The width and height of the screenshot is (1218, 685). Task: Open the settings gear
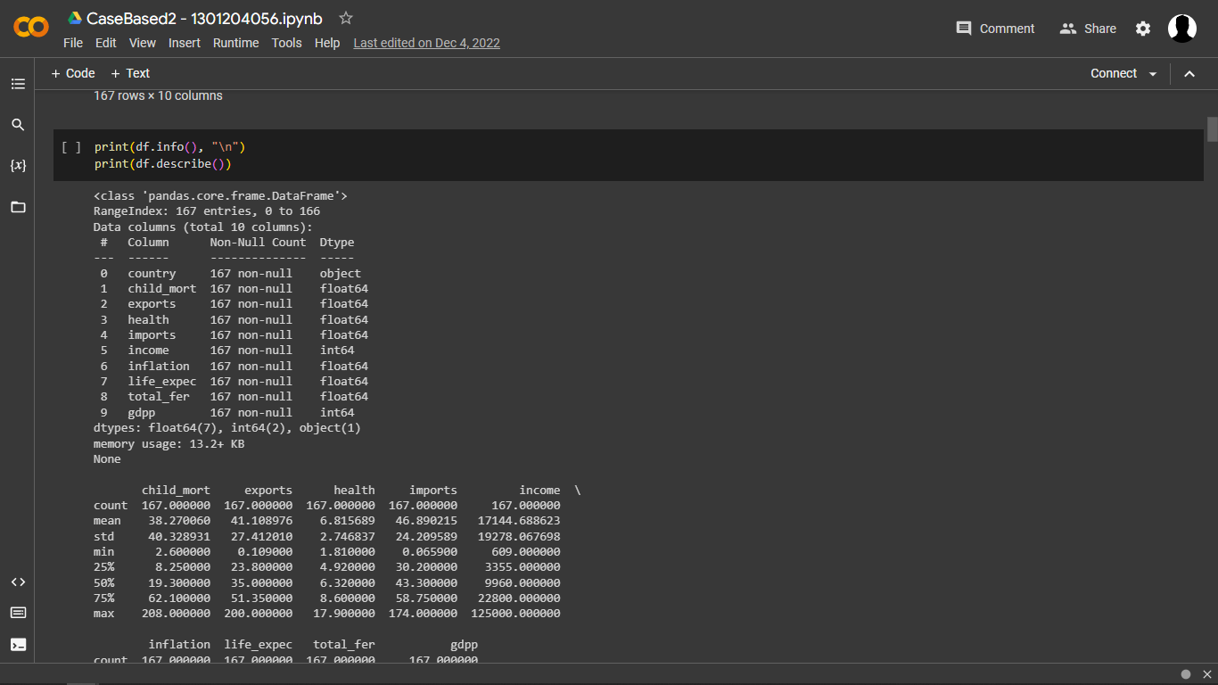pos(1143,29)
